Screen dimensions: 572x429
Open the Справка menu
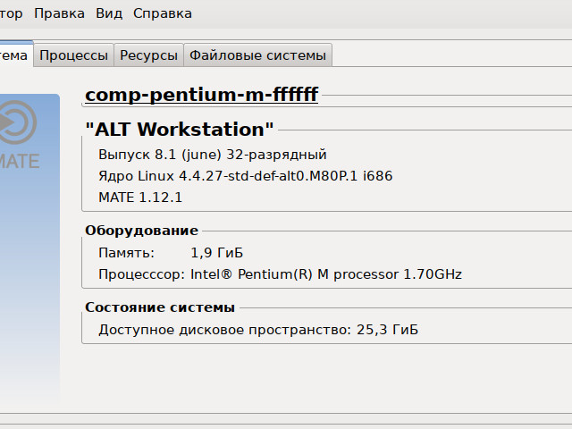(163, 13)
